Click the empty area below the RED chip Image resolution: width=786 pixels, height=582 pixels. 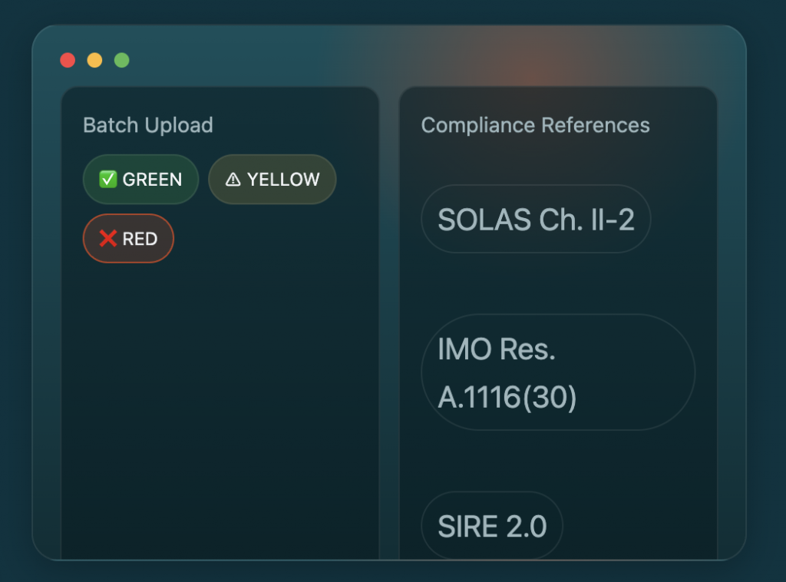(x=220, y=399)
